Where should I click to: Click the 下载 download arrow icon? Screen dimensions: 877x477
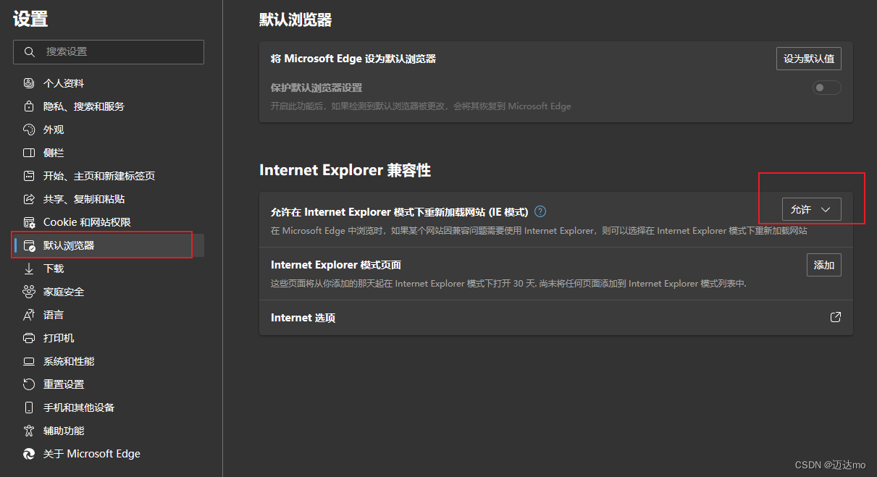pos(29,269)
